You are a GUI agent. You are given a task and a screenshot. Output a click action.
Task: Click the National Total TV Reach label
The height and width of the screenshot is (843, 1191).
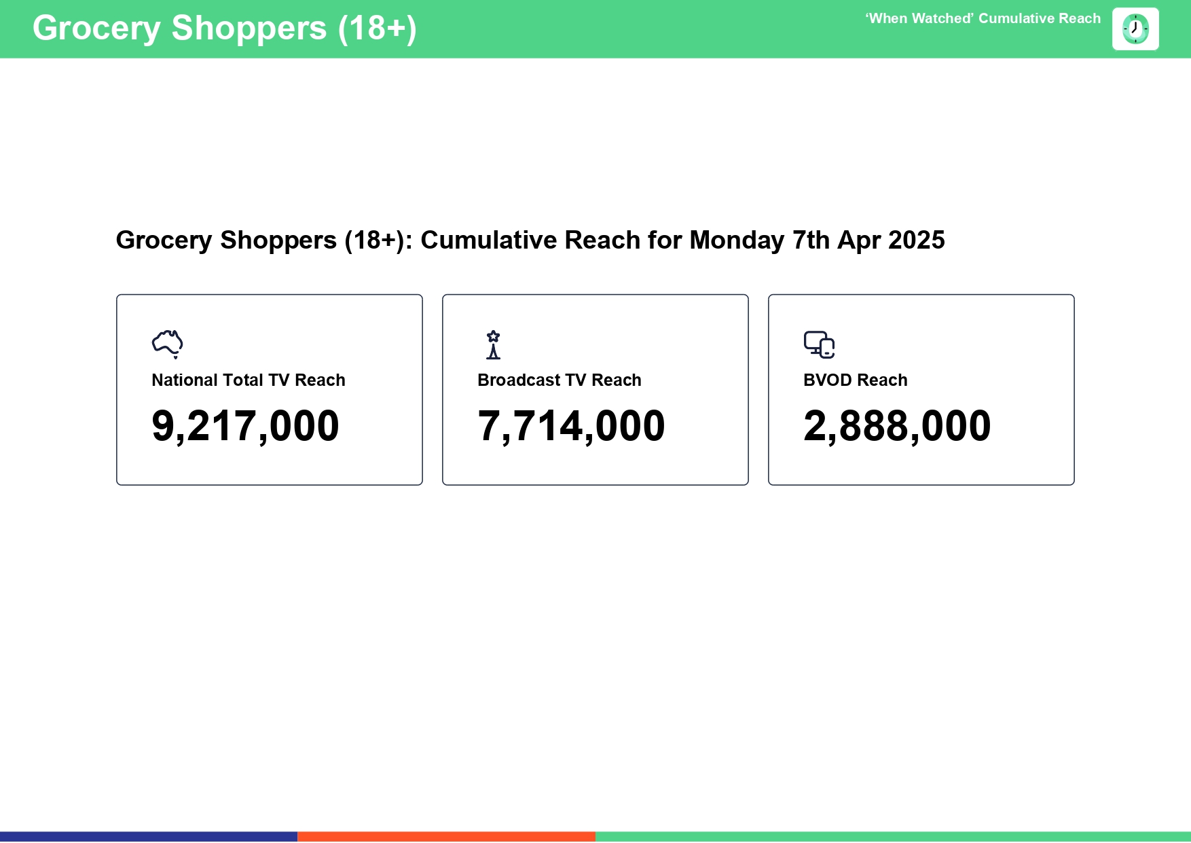coord(248,380)
